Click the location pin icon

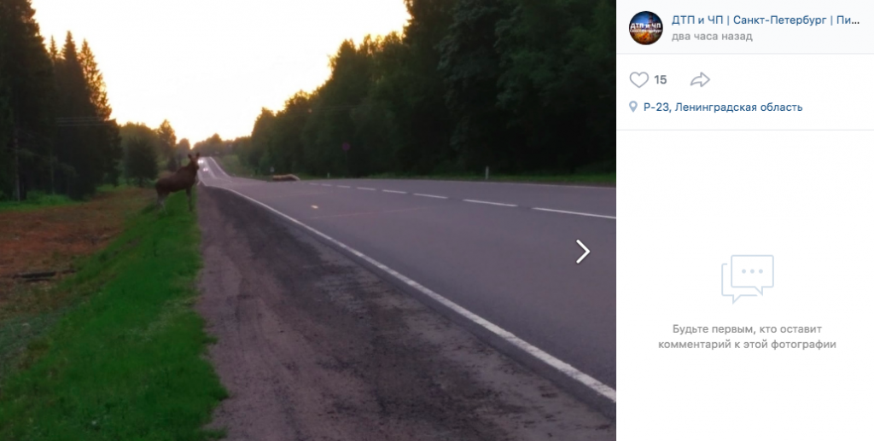[x=632, y=107]
